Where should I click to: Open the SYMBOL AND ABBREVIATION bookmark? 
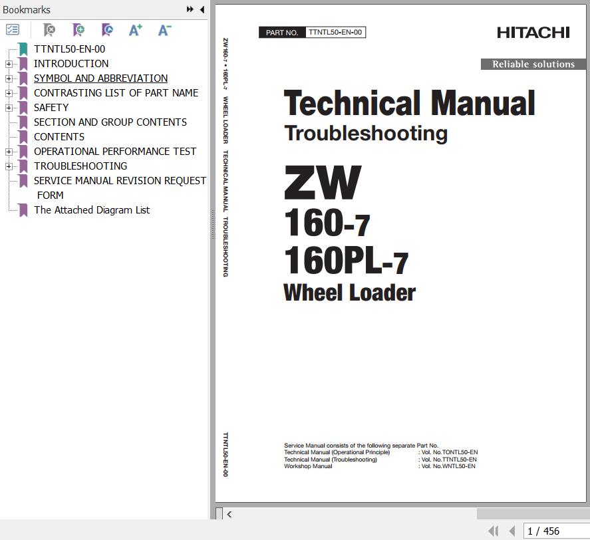coord(101,78)
